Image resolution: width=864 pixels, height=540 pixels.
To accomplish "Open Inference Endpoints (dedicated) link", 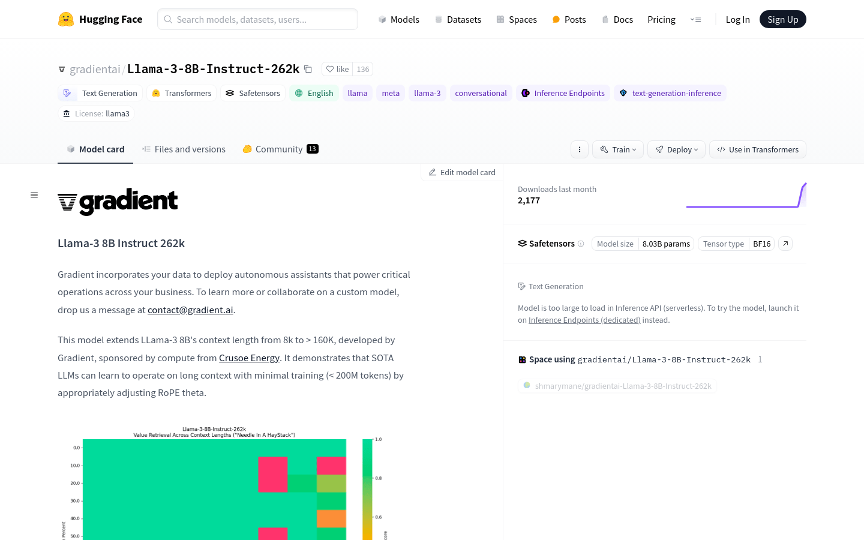I will click(584, 320).
